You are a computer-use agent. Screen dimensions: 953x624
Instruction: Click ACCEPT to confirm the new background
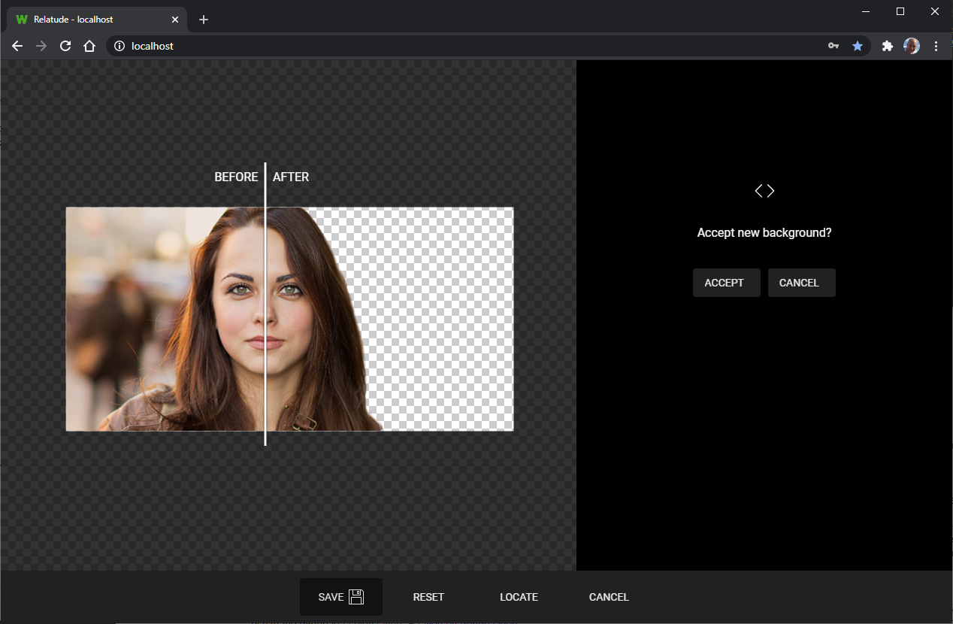tap(726, 283)
